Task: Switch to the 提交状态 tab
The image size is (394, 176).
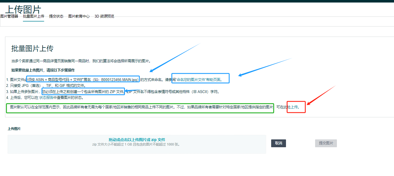Action: coord(56,16)
